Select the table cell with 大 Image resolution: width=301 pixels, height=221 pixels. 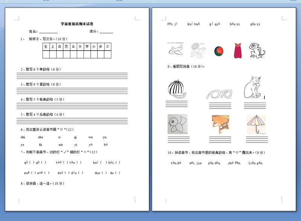[80, 47]
